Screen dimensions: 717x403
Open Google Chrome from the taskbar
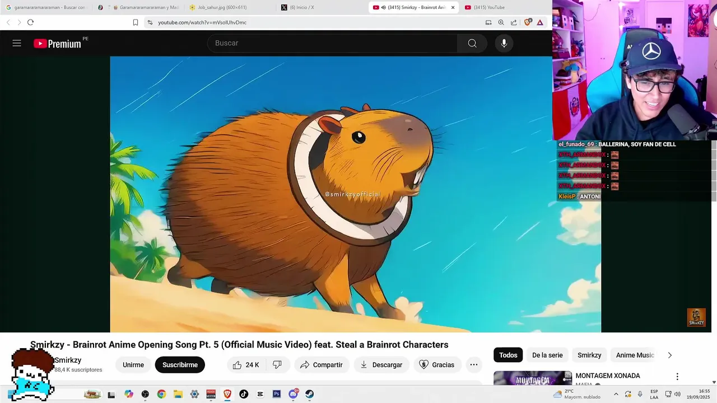point(161,394)
